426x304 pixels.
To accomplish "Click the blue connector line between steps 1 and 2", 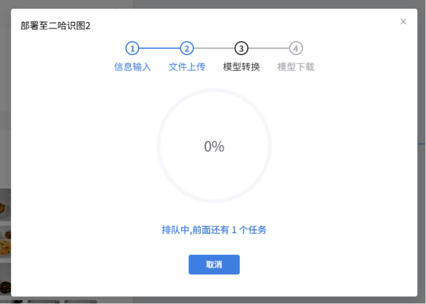I will point(159,48).
